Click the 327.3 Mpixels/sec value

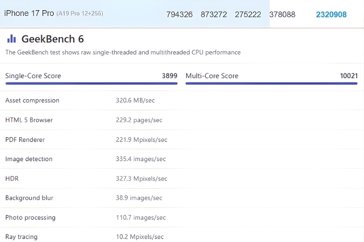[x=141, y=179]
